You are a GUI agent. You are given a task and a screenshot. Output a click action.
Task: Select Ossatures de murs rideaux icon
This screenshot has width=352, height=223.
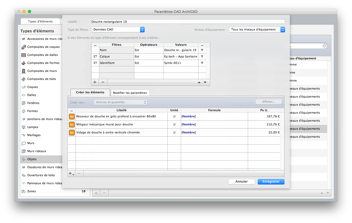tap(24, 167)
